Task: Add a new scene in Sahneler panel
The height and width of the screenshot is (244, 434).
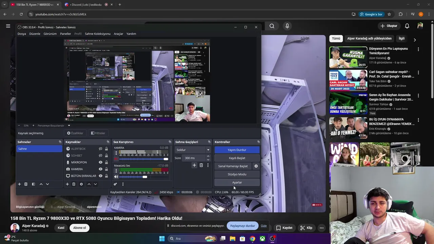Action: click(x=19, y=184)
